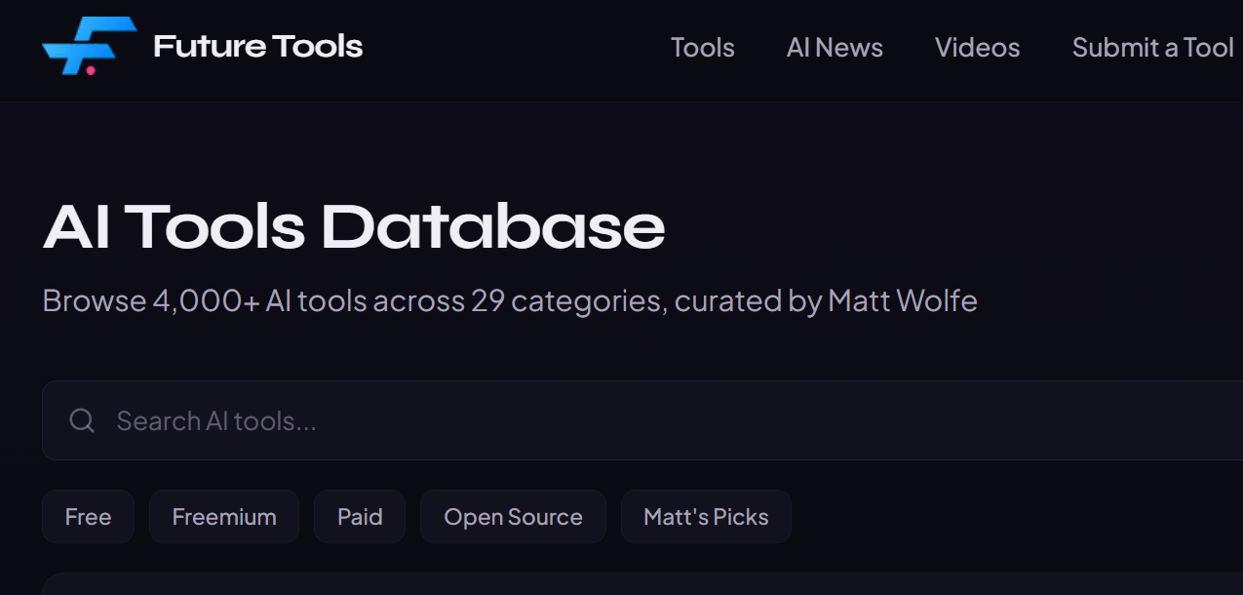Enable the Freemium filter chip

[224, 516]
